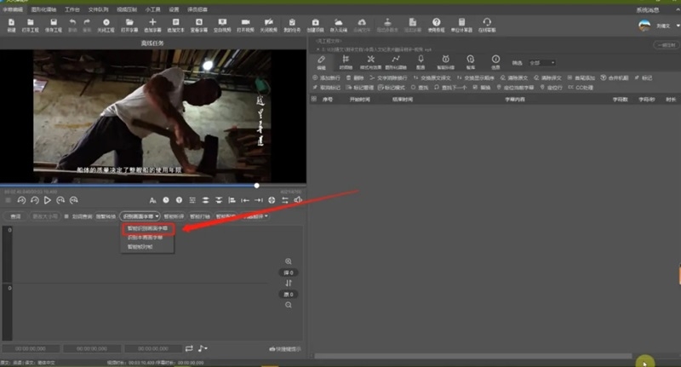Viewport: 681px width, 367px height.
Task: Open the 识别画面字幕 dropdown button
Action: coord(140,216)
